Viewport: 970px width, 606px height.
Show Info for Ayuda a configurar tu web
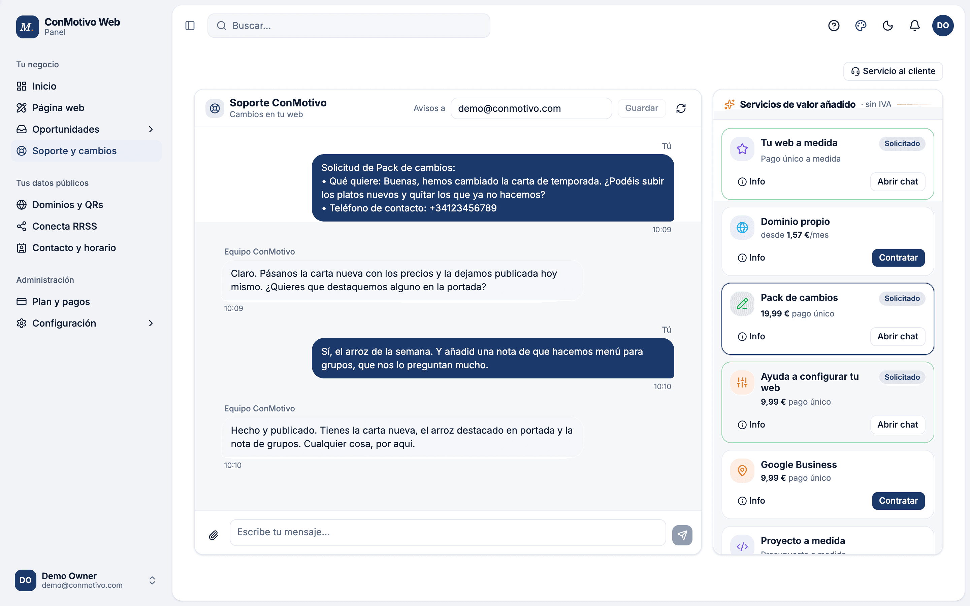[x=751, y=425]
